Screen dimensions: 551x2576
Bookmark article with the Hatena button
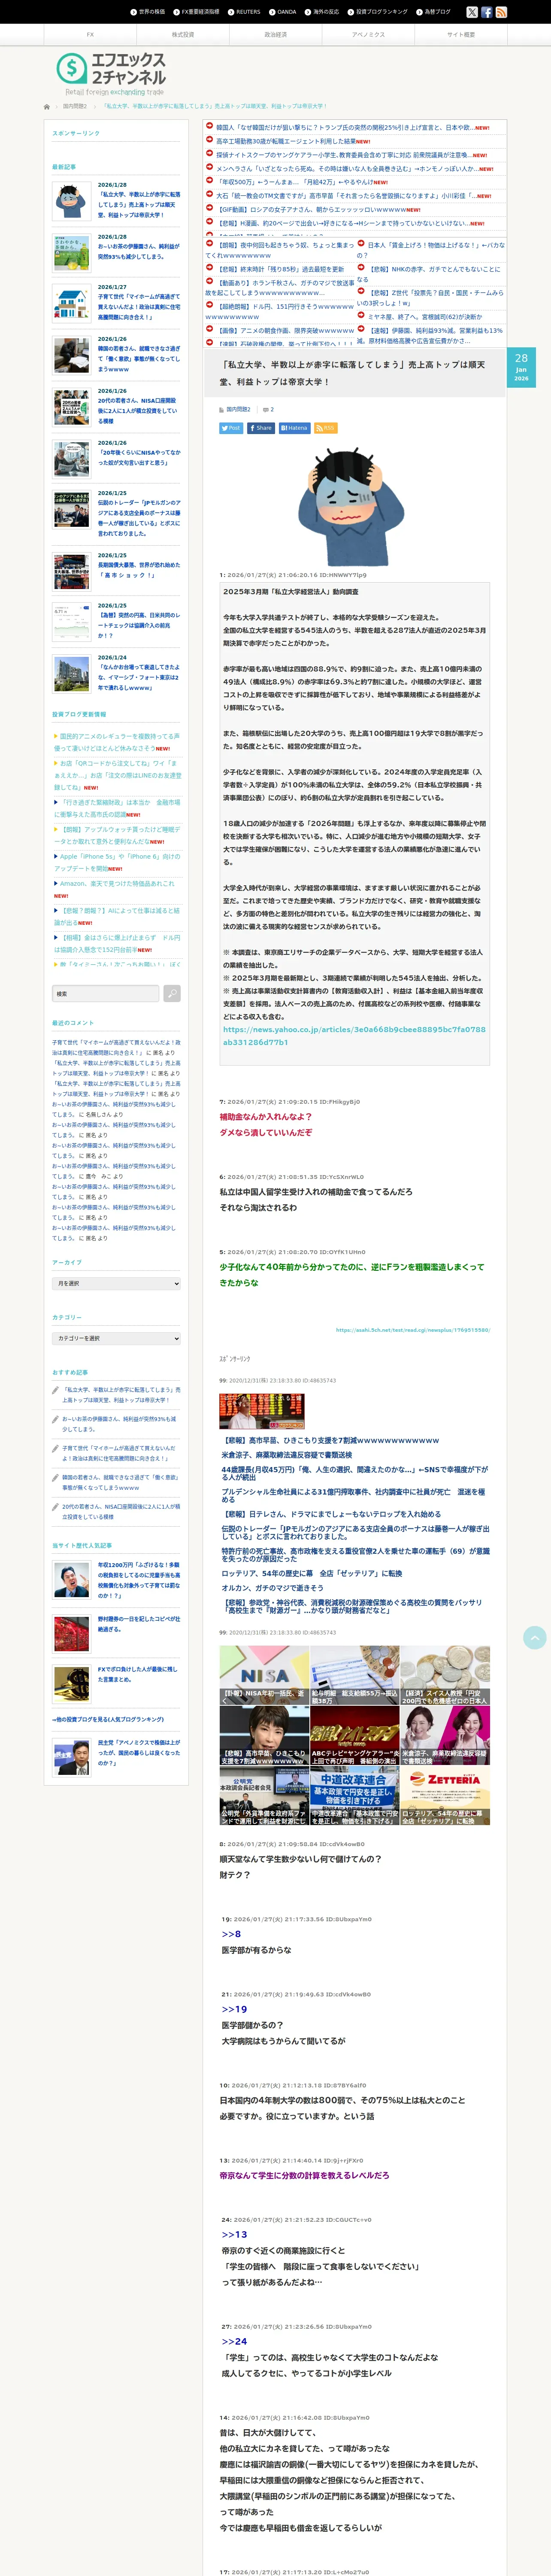295,428
